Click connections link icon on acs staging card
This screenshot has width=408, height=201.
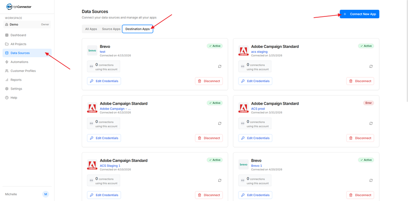tap(243, 67)
